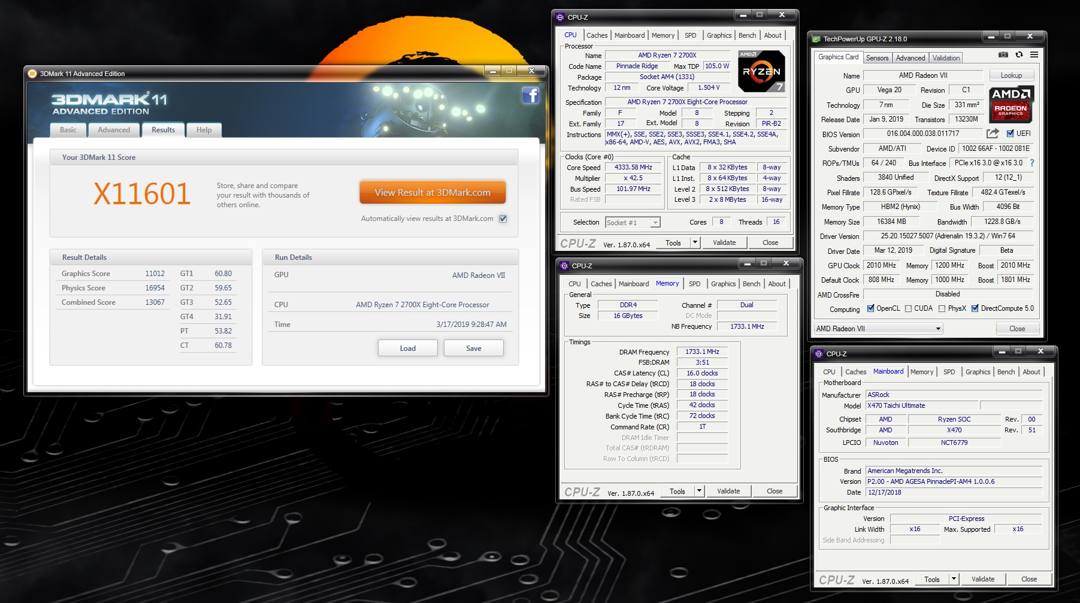The height and width of the screenshot is (603, 1080).
Task: Click the BIOS export share icon in GPU-Z
Action: coord(993,134)
